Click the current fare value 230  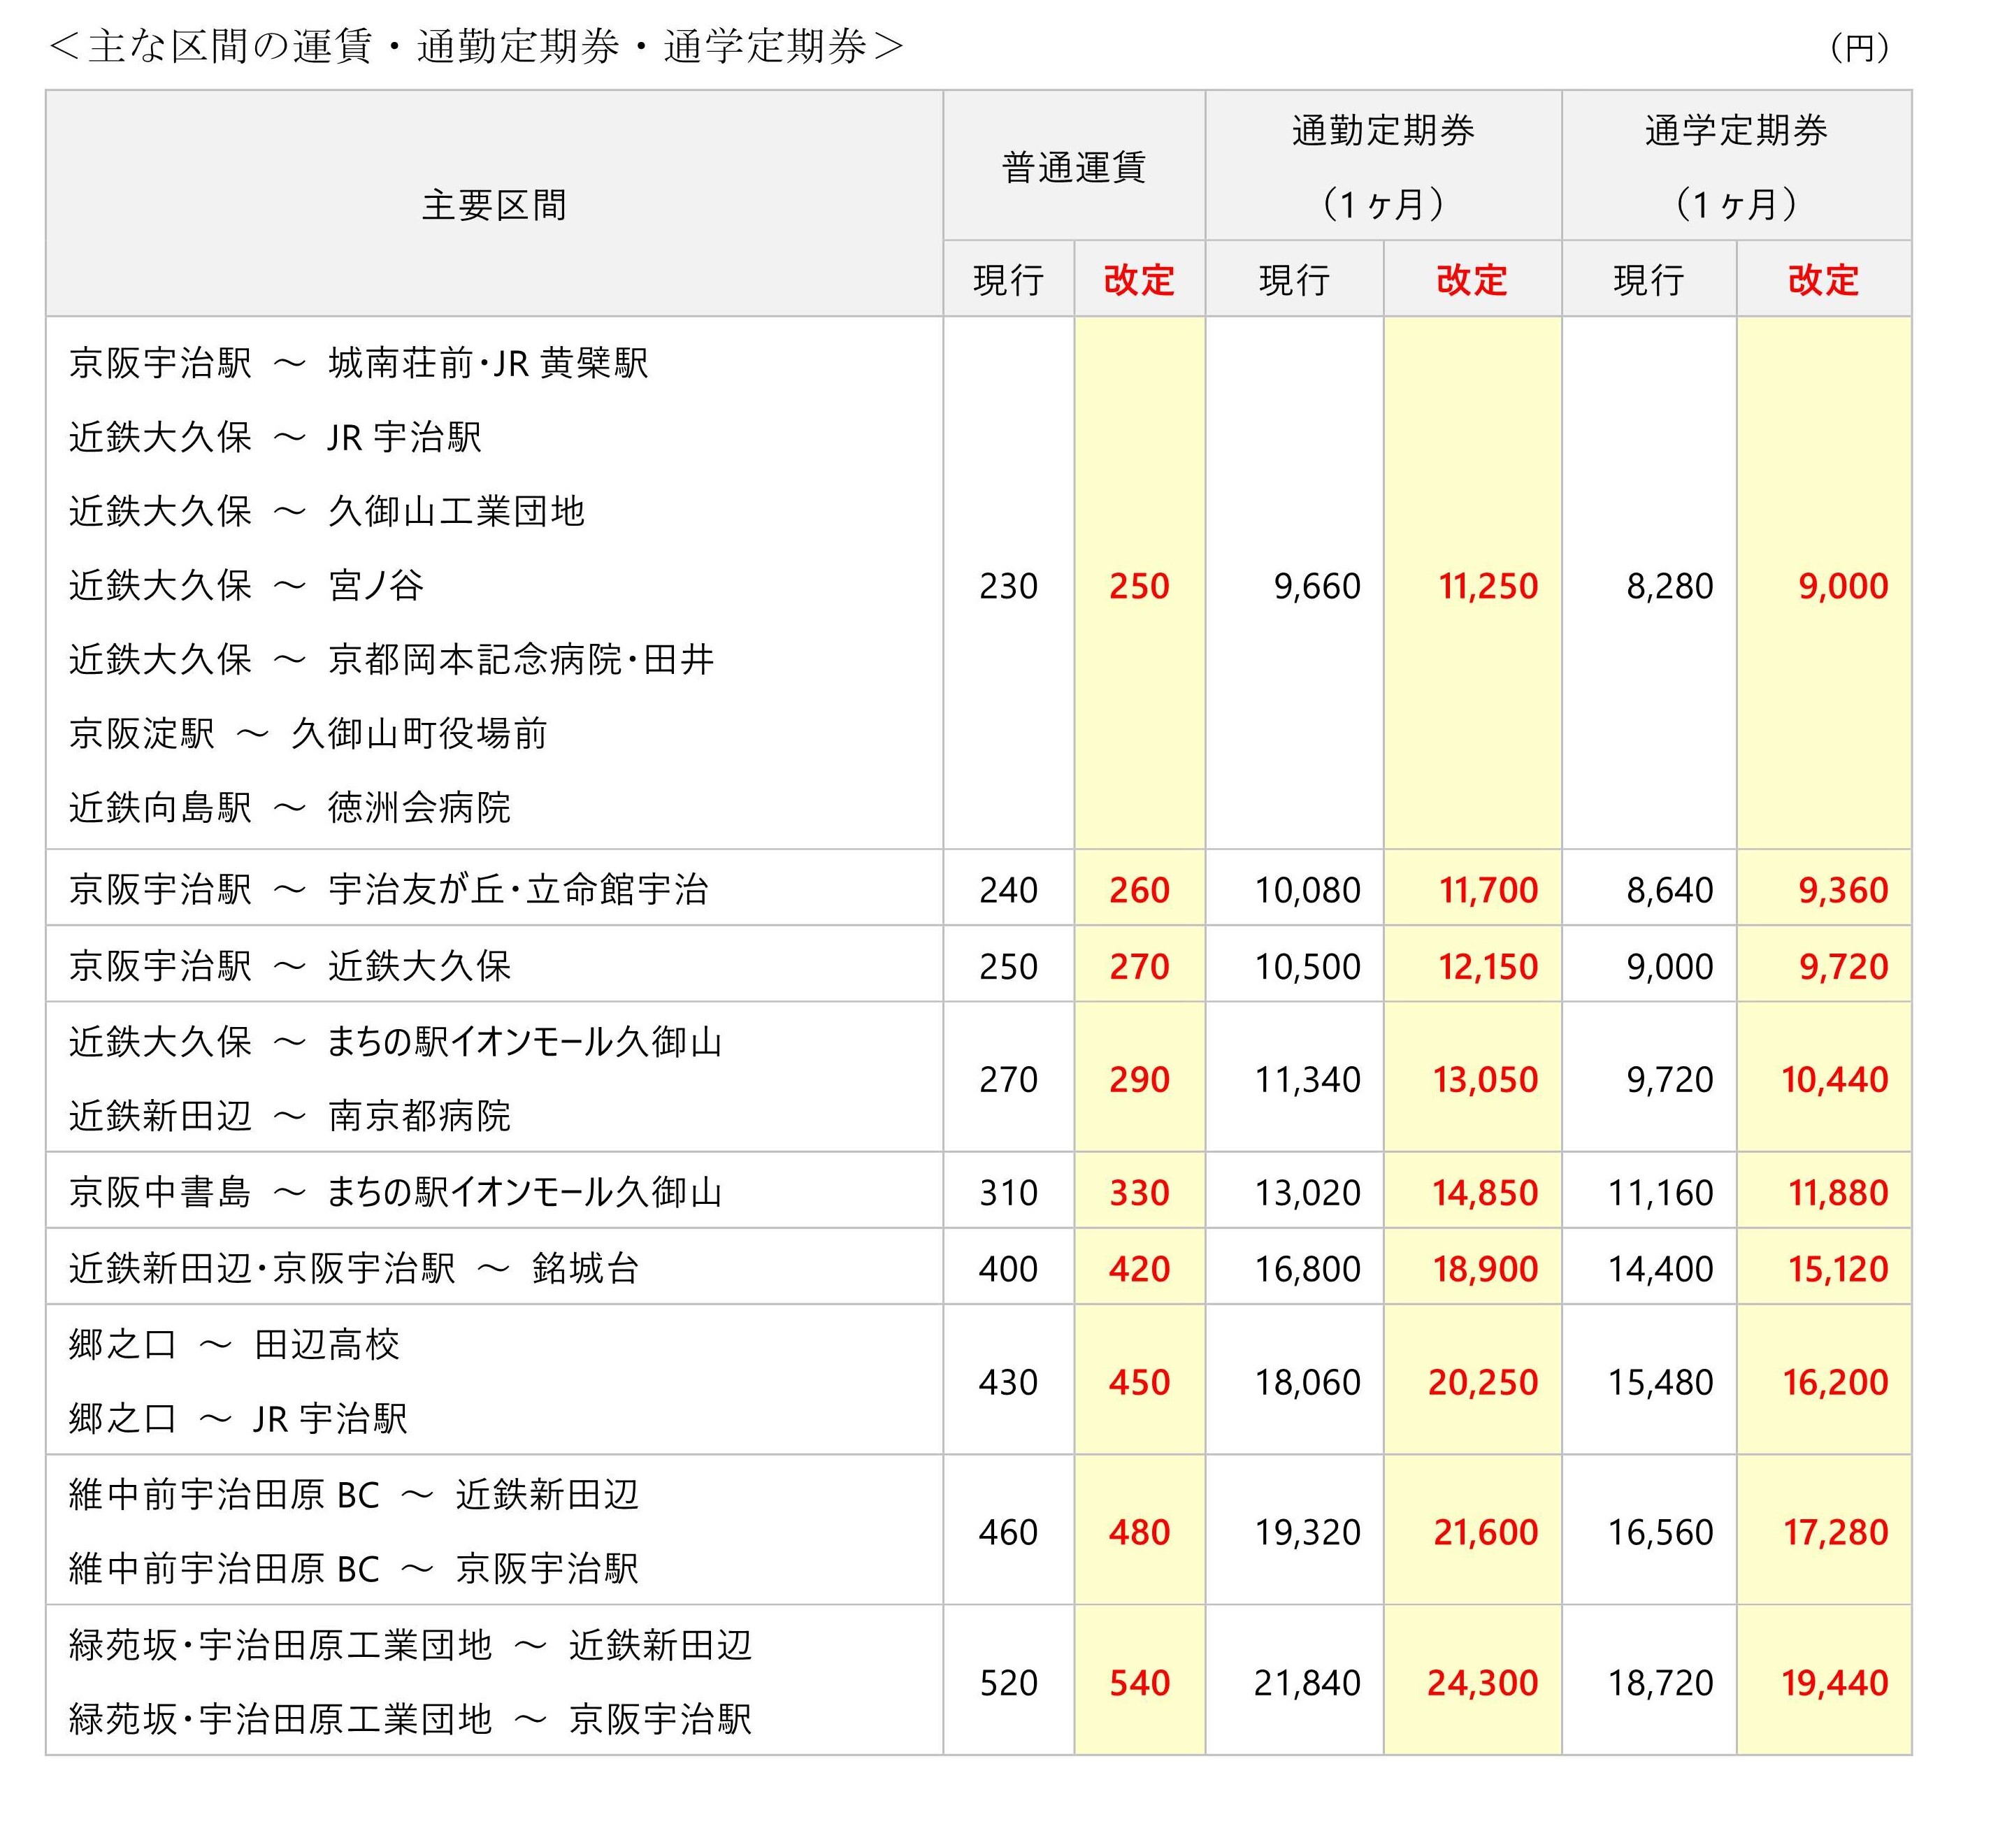point(1008,586)
